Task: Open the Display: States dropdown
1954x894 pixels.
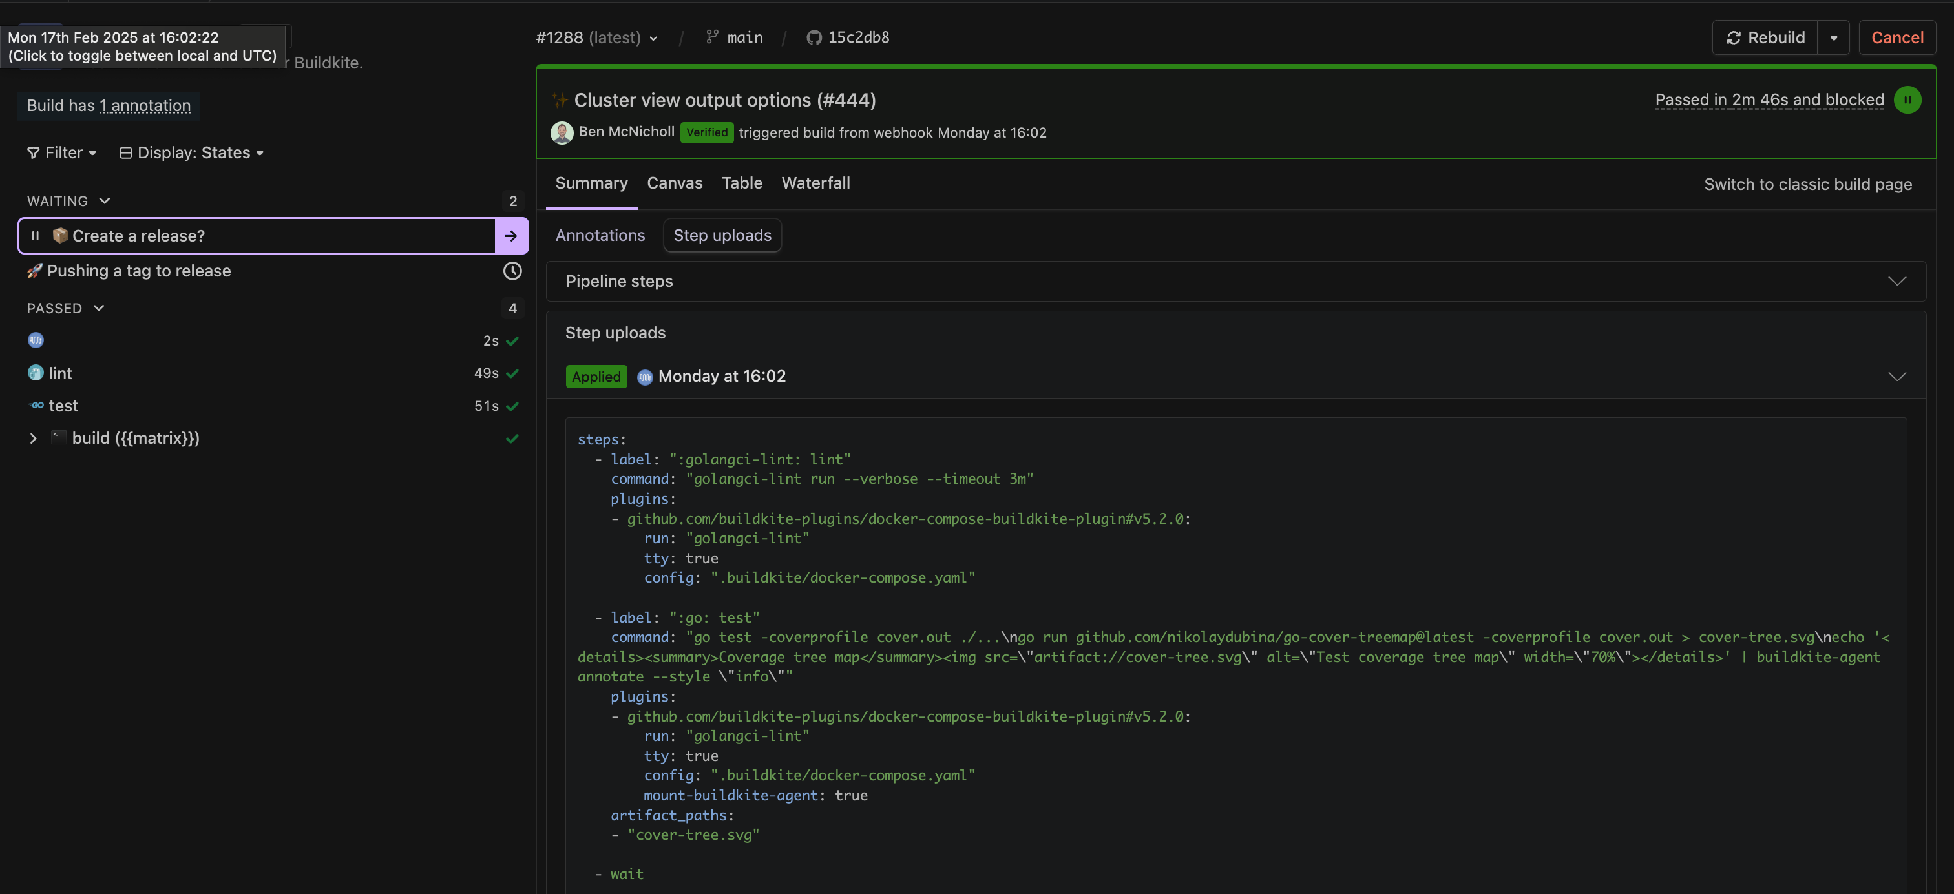Action: 193,153
